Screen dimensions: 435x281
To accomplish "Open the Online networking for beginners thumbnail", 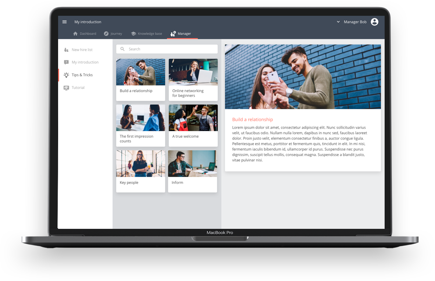I will click(193, 72).
